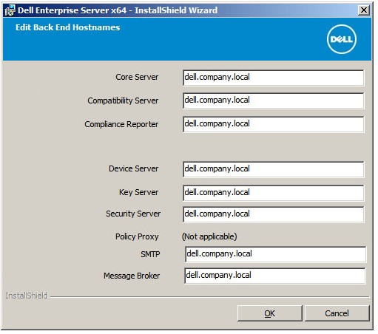Close the InstallShield Wizard window

point(364,10)
